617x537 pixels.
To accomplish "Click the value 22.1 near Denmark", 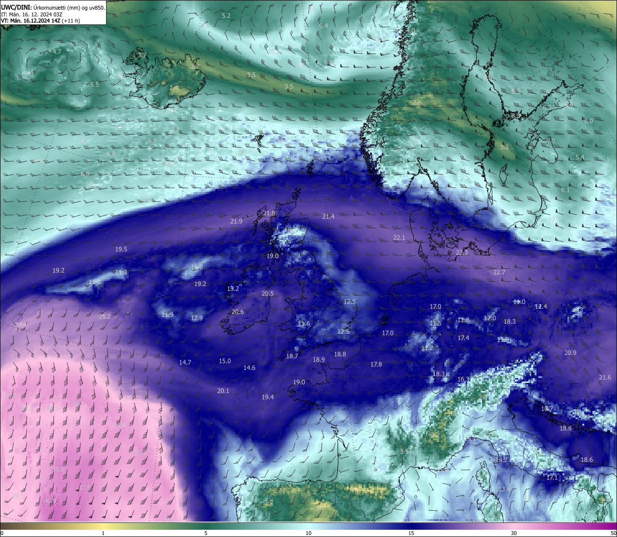I will click(399, 237).
